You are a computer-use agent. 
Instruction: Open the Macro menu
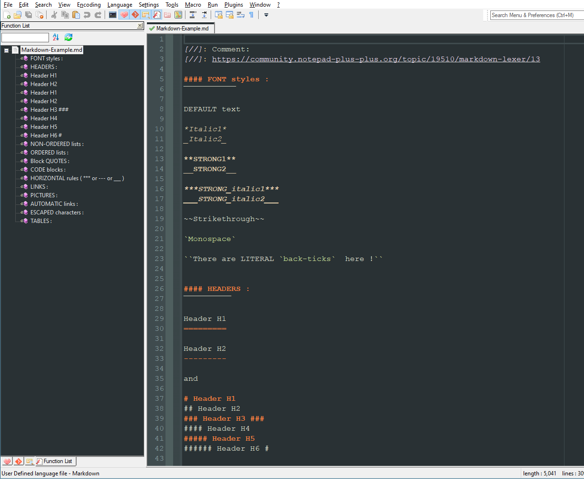[193, 5]
